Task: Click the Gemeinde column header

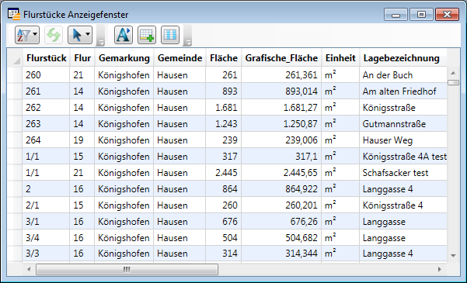Action: pos(180,58)
